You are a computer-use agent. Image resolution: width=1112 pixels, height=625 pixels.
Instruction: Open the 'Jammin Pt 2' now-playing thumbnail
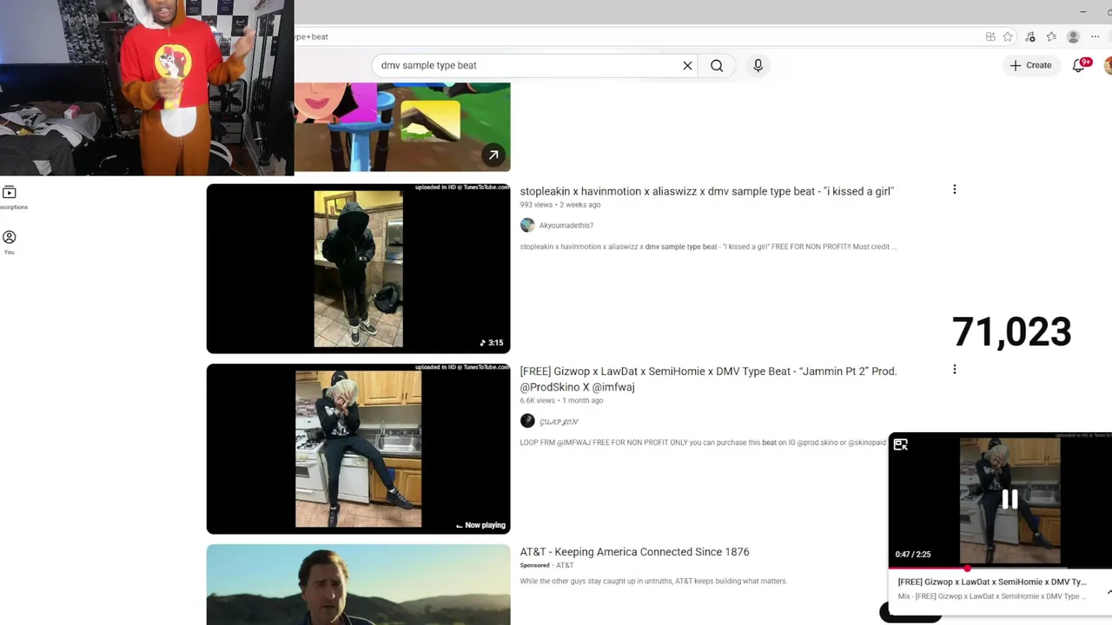[x=358, y=449]
